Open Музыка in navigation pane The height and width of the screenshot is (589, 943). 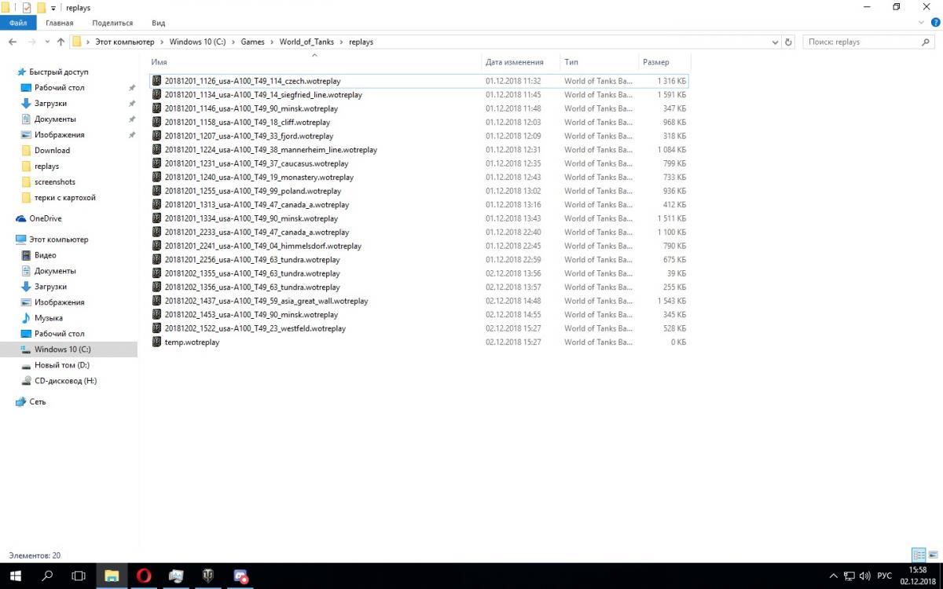pos(48,318)
